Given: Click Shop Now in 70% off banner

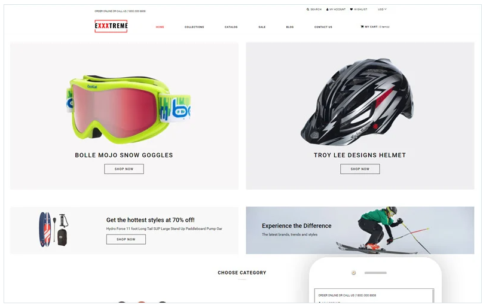Looking at the screenshot, I should [126, 239].
